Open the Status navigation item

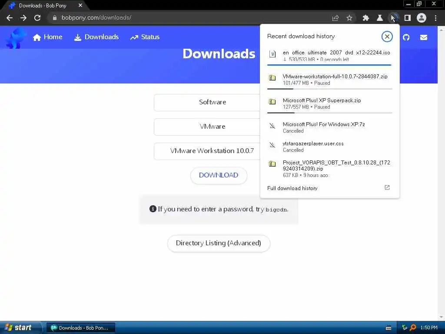click(x=145, y=37)
